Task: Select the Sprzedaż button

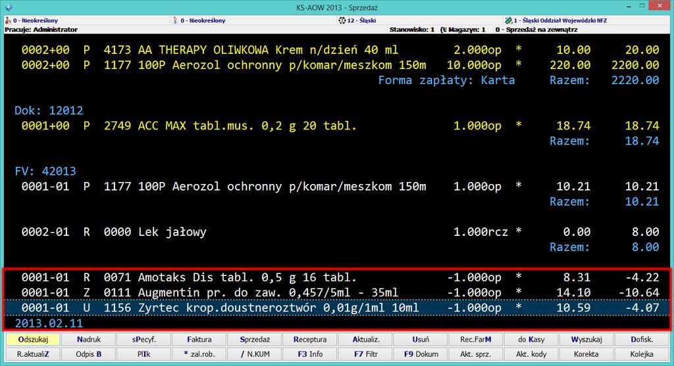Action: [255, 340]
